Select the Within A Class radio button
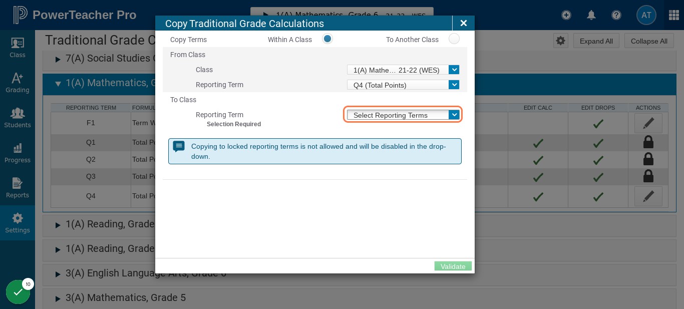Screen dimensions: 684x309 327,39
